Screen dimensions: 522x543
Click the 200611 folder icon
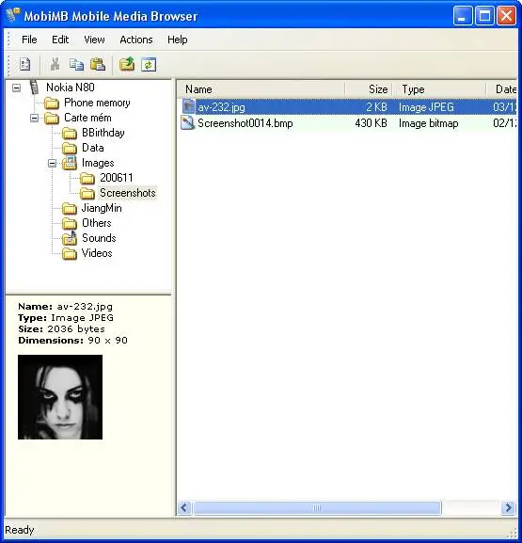[x=87, y=179]
